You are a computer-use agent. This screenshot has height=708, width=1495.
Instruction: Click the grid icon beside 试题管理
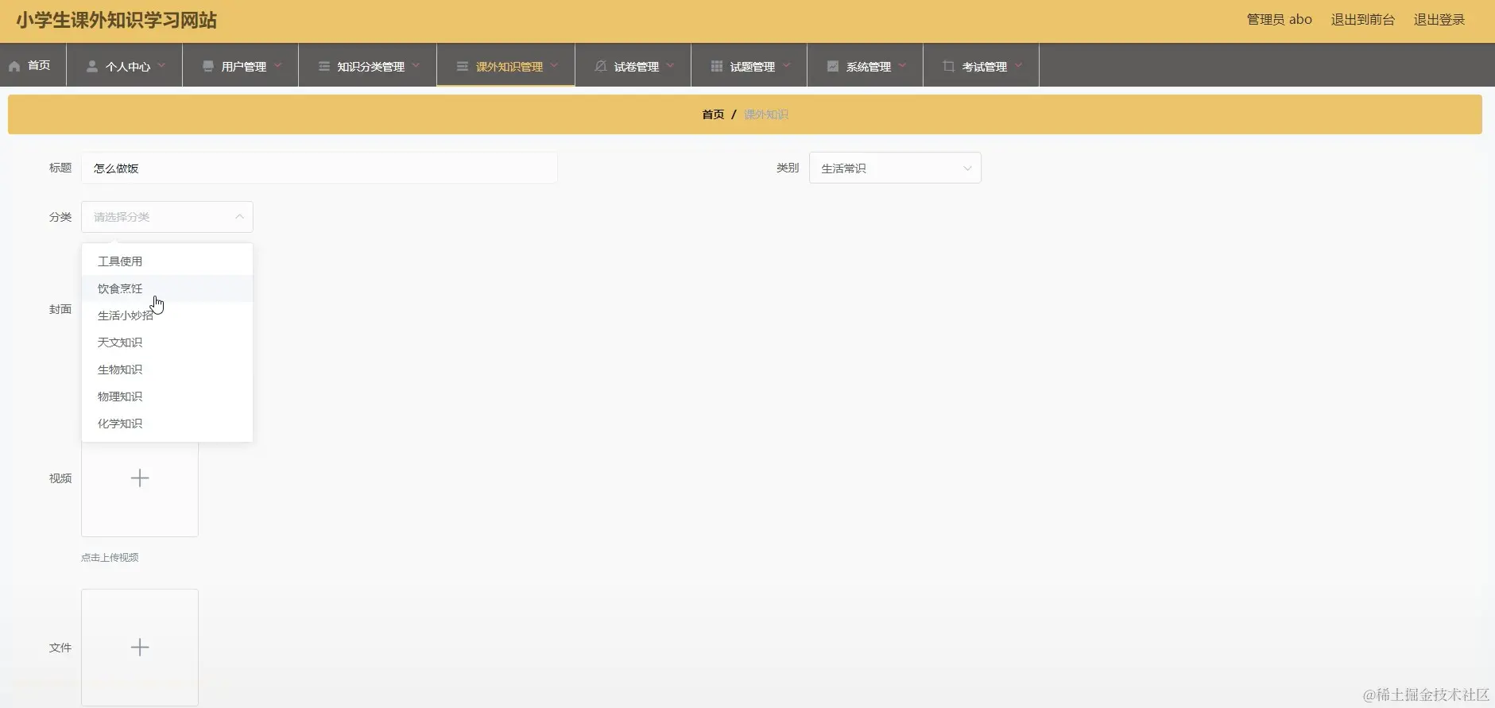[717, 66]
